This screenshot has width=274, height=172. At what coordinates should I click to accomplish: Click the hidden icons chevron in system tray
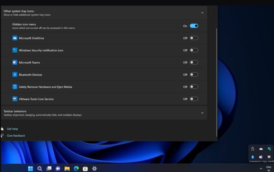tap(261, 168)
